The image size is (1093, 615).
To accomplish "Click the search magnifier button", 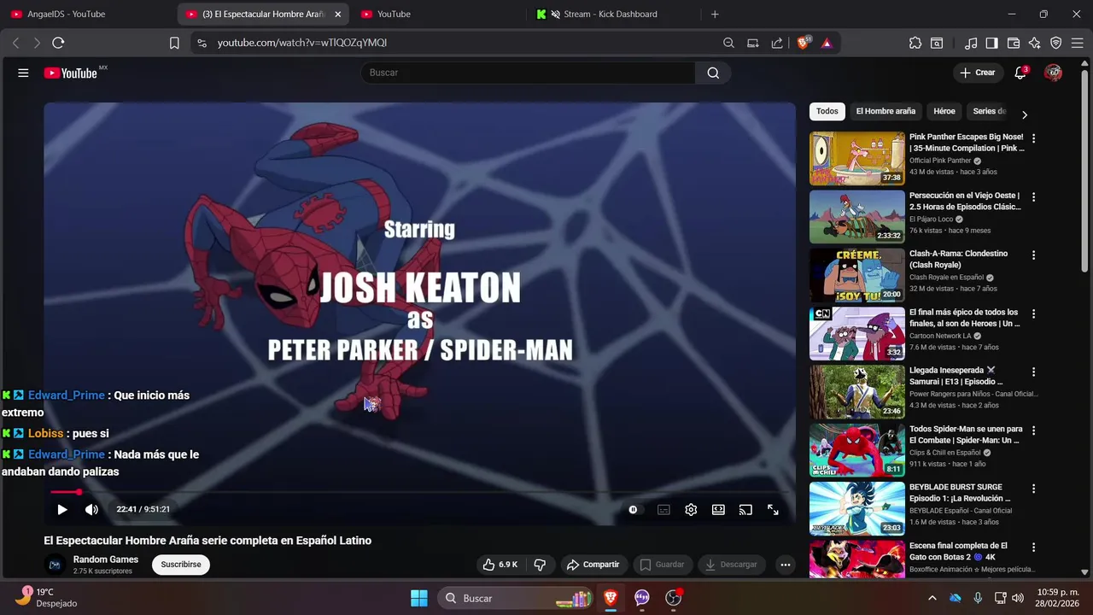I will coord(713,73).
